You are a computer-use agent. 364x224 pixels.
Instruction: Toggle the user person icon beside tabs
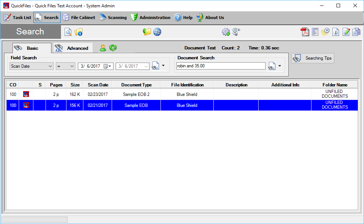[x=103, y=48]
